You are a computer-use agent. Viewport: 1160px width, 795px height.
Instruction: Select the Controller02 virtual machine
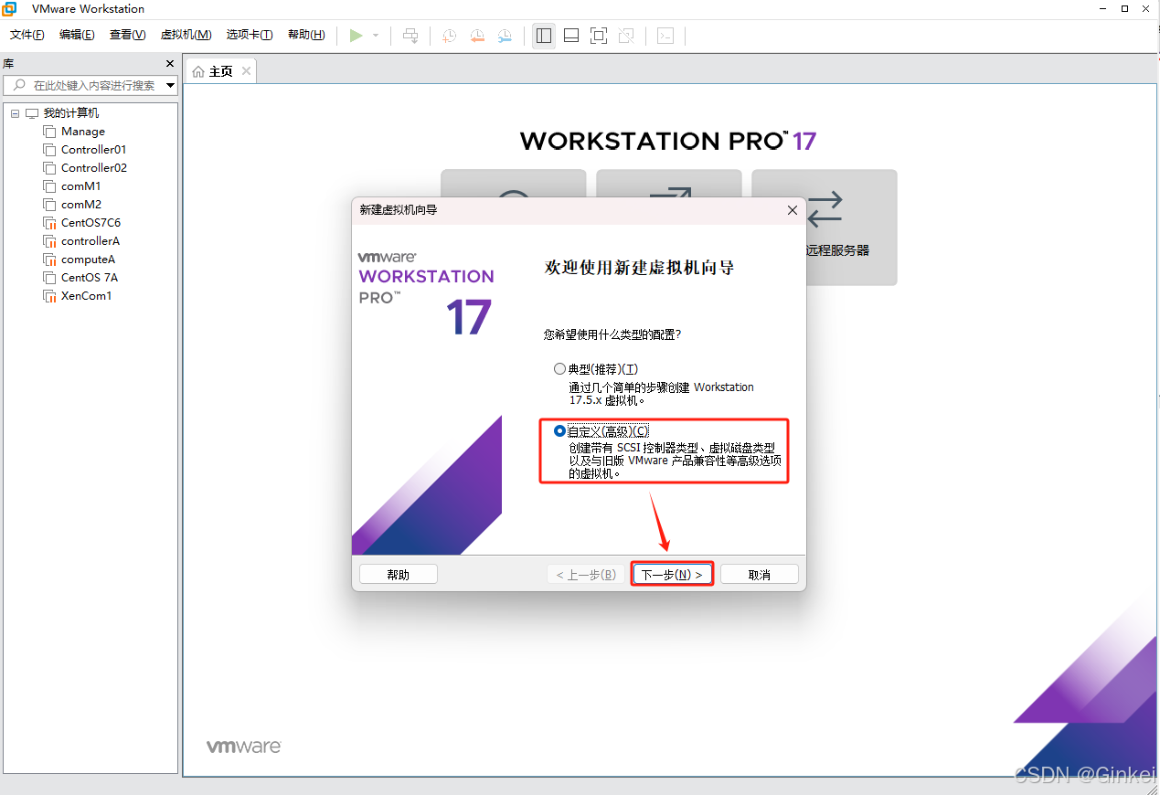click(94, 168)
